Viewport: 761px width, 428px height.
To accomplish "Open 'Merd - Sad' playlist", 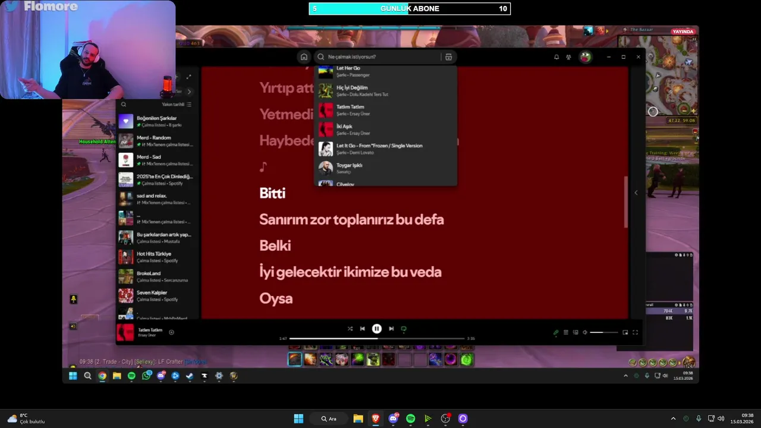I will [157, 160].
